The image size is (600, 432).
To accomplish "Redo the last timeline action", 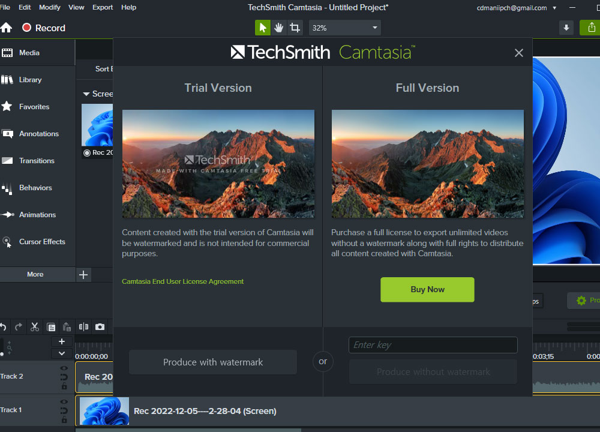I will click(x=19, y=327).
